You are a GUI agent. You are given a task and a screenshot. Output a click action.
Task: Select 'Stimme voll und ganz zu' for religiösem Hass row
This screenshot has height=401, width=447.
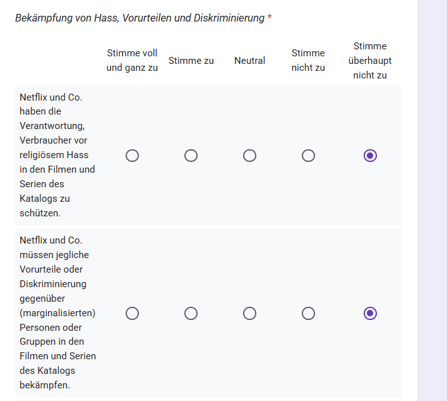[133, 156]
